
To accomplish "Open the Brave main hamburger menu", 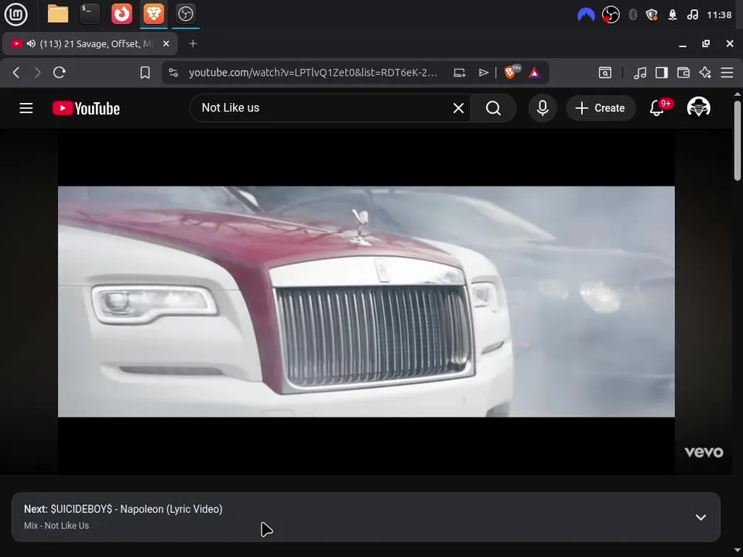I will coord(727,73).
